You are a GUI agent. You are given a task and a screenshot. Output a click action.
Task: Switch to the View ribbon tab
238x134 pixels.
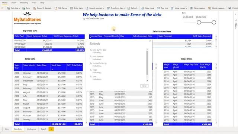tap(34, 3)
